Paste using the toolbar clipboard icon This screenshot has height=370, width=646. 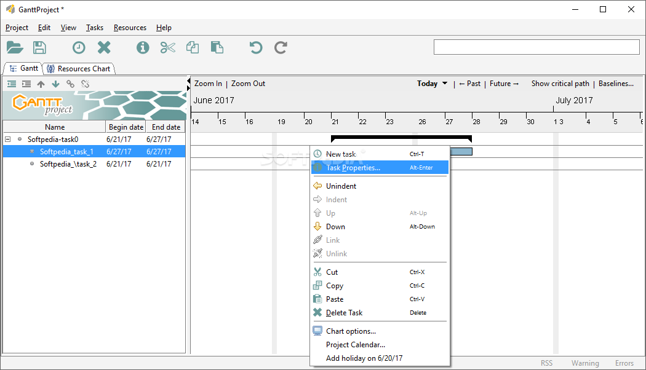click(217, 48)
